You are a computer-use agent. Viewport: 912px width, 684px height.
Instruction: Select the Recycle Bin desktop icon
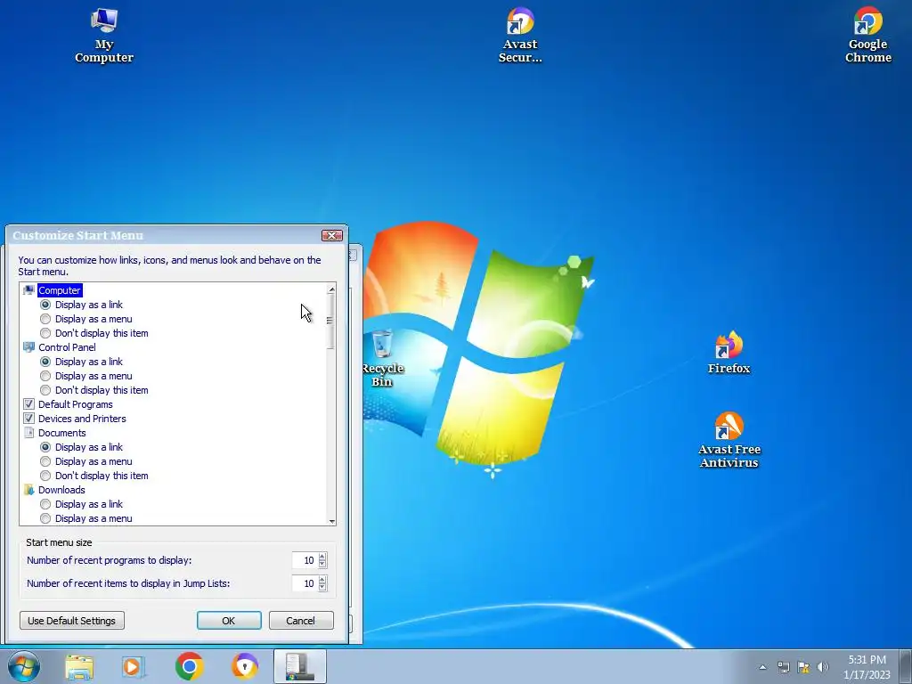(x=382, y=358)
